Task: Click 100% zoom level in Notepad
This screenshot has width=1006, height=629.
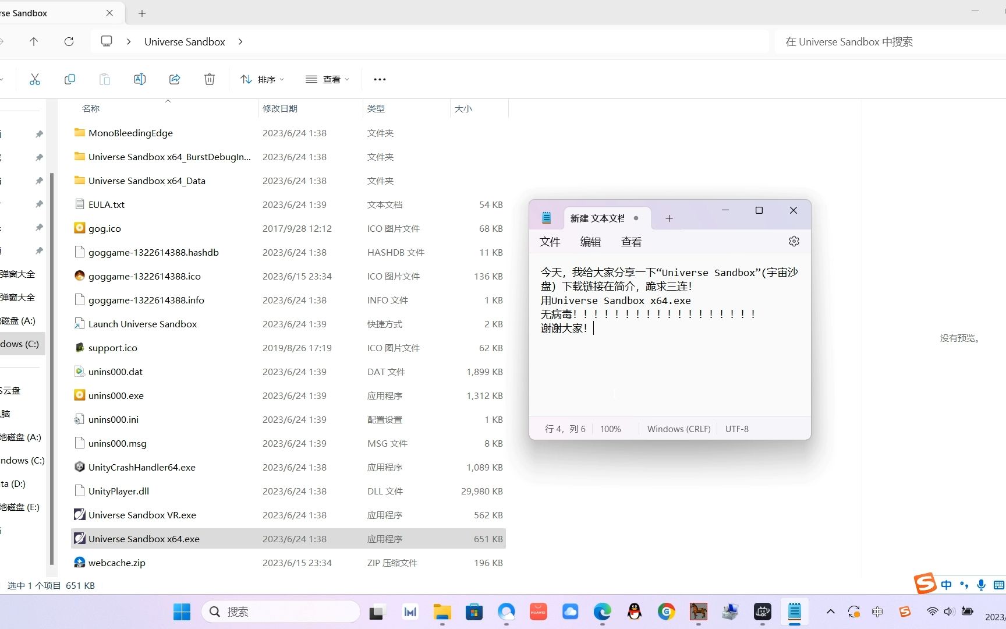Action: click(611, 429)
